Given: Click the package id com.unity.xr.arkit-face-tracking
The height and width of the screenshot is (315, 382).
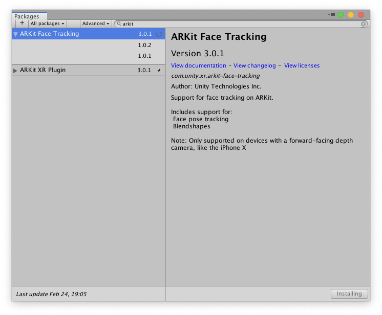Looking at the screenshot, I should 216,76.
